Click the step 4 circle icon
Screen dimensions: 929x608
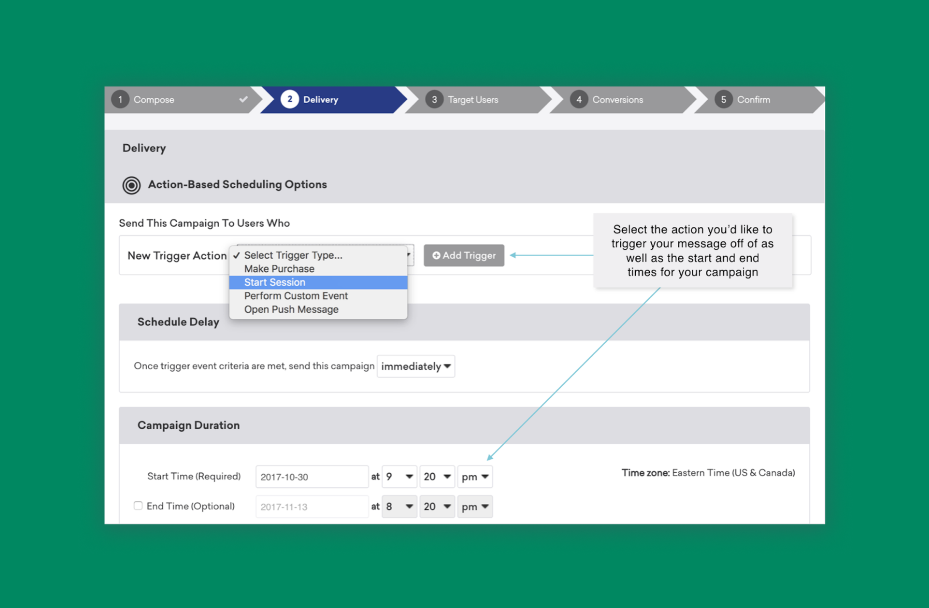tap(579, 99)
